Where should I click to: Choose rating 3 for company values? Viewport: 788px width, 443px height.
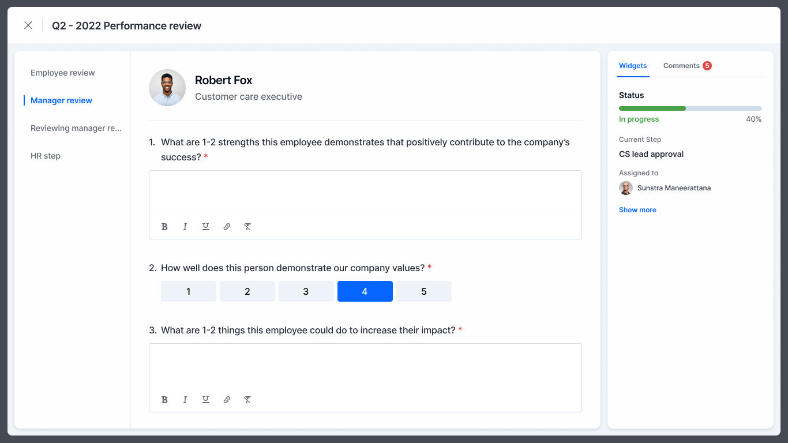pyautogui.click(x=306, y=291)
